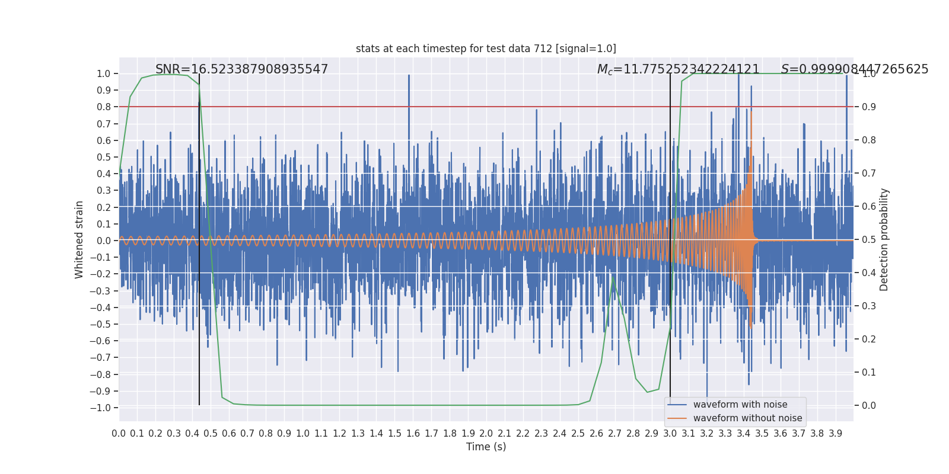Click the 0.5 tick on detection probability axis
Screen dimensions: 949x474
pyautogui.click(x=868, y=240)
